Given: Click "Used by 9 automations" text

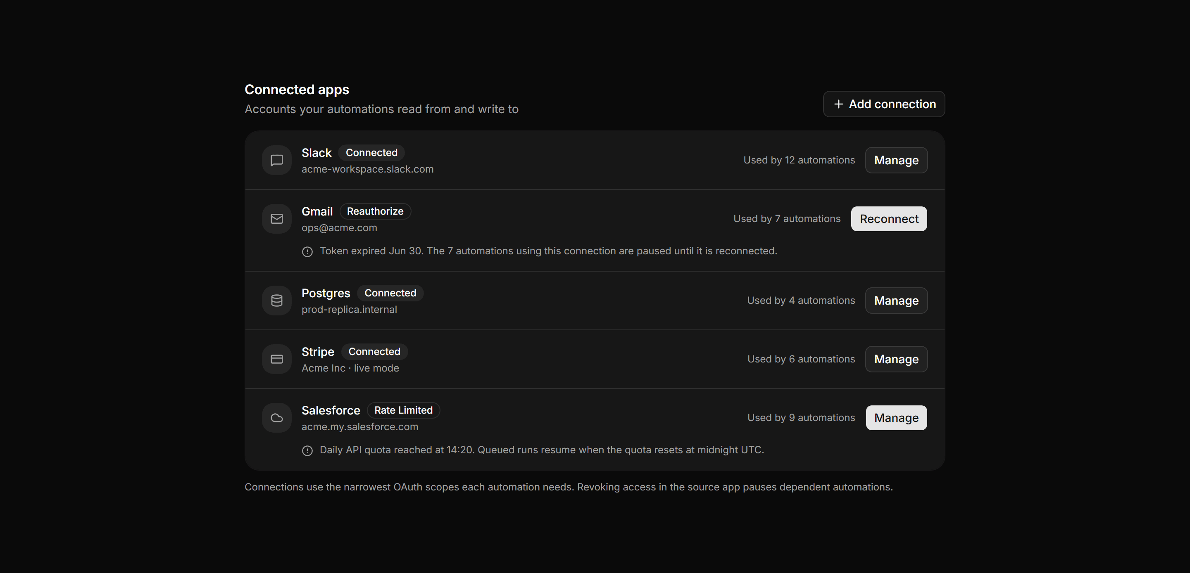Looking at the screenshot, I should click(801, 418).
